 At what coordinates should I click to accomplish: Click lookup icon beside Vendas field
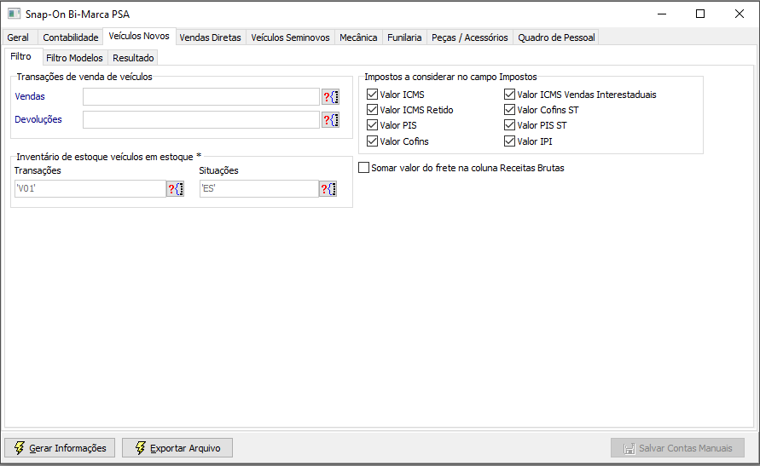click(x=330, y=97)
